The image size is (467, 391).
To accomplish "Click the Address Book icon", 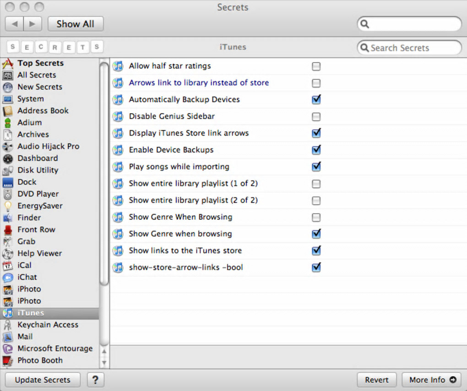I will point(8,111).
